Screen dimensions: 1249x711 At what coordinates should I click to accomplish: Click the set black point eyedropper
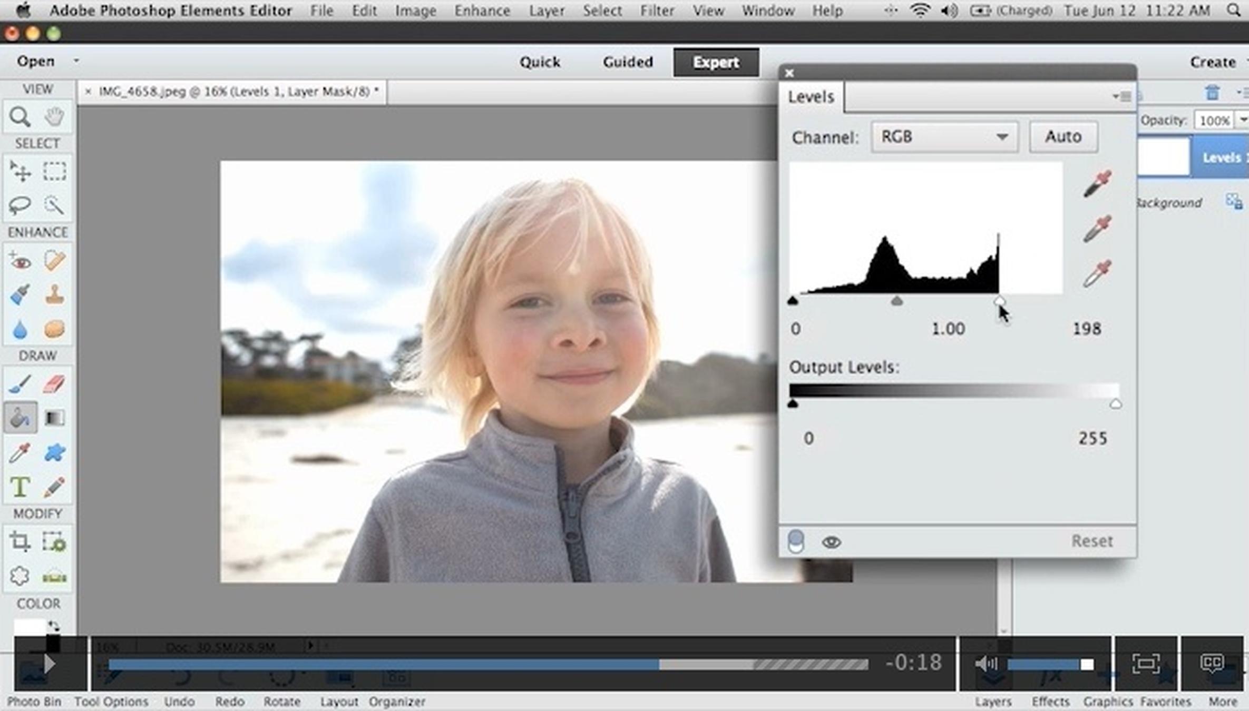tap(1097, 183)
